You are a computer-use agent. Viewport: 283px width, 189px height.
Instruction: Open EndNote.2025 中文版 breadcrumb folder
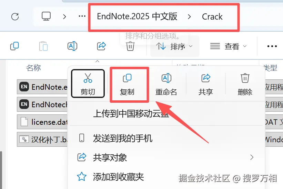[137, 16]
